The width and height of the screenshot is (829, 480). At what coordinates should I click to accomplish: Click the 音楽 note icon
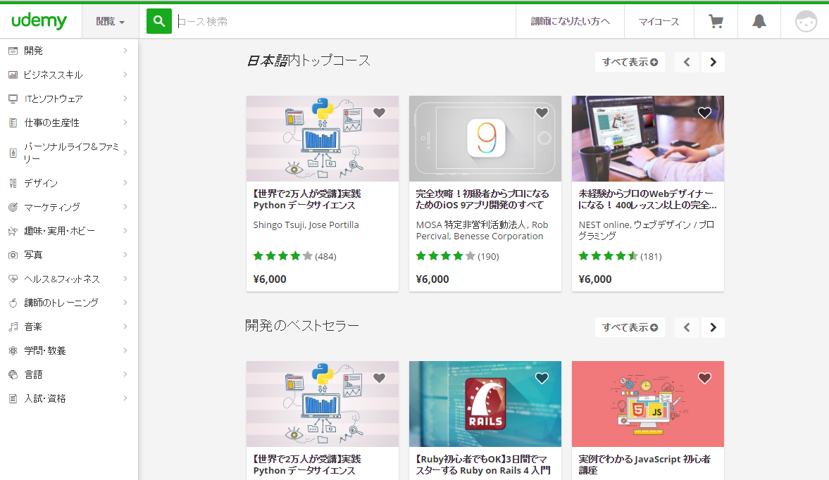coord(13,327)
